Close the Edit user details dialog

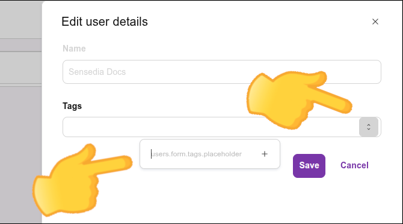(375, 22)
